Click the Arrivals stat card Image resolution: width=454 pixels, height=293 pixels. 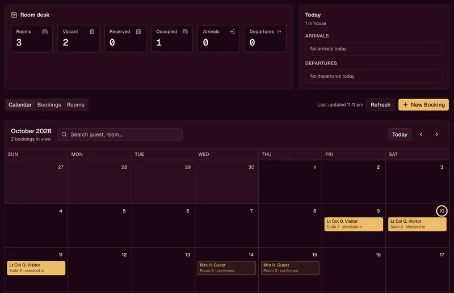pyautogui.click(x=218, y=39)
